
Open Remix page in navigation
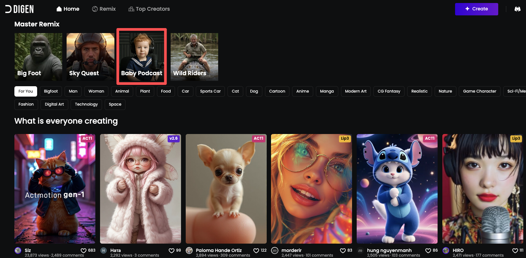104,9
